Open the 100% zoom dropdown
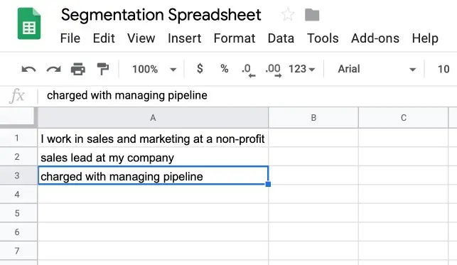The height and width of the screenshot is (265, 457). pos(154,70)
